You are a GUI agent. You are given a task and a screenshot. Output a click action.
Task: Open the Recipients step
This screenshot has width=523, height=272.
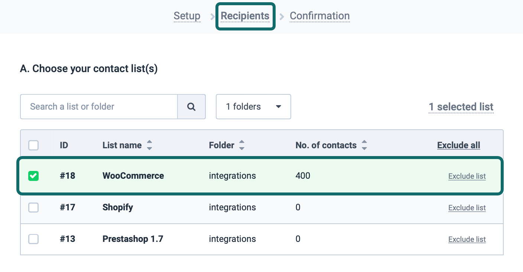pos(245,16)
